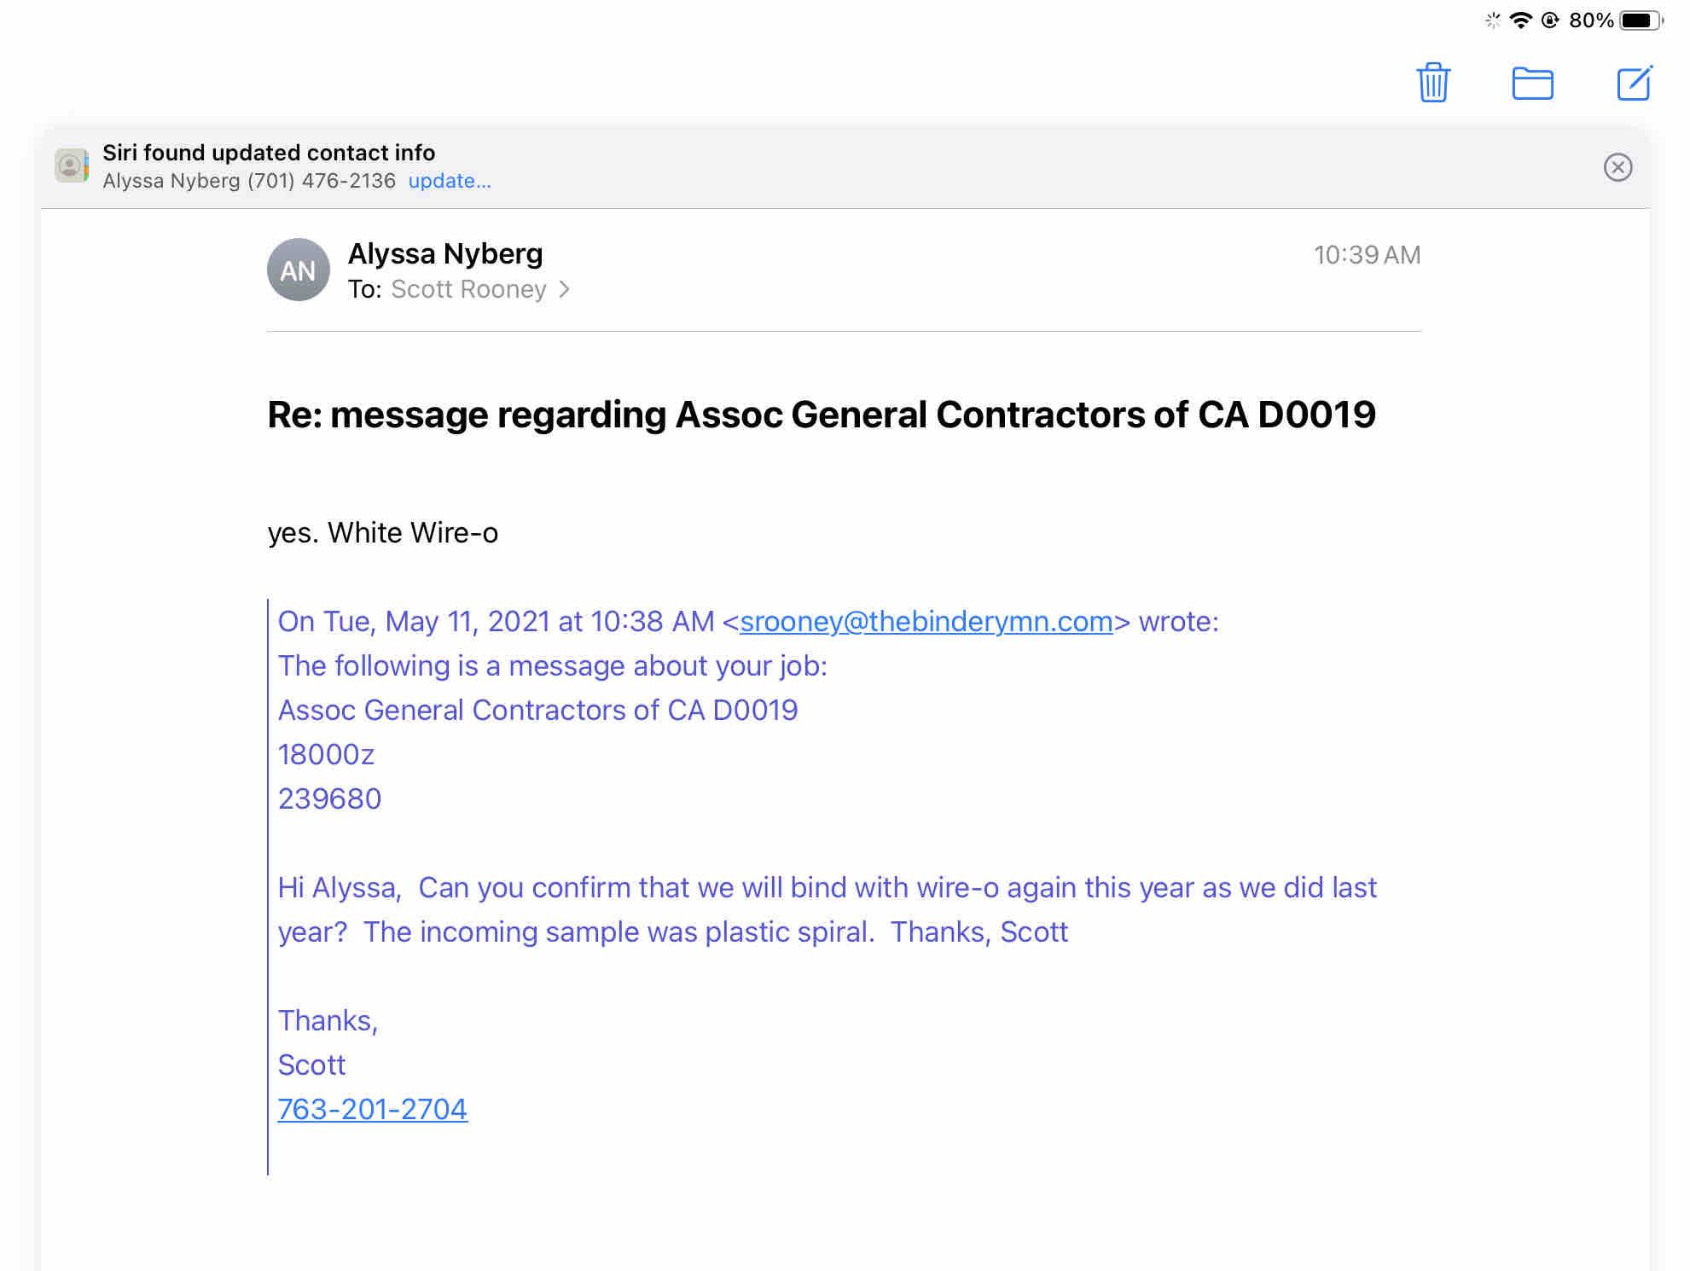
Task: Click the update… contact link
Action: click(x=450, y=181)
